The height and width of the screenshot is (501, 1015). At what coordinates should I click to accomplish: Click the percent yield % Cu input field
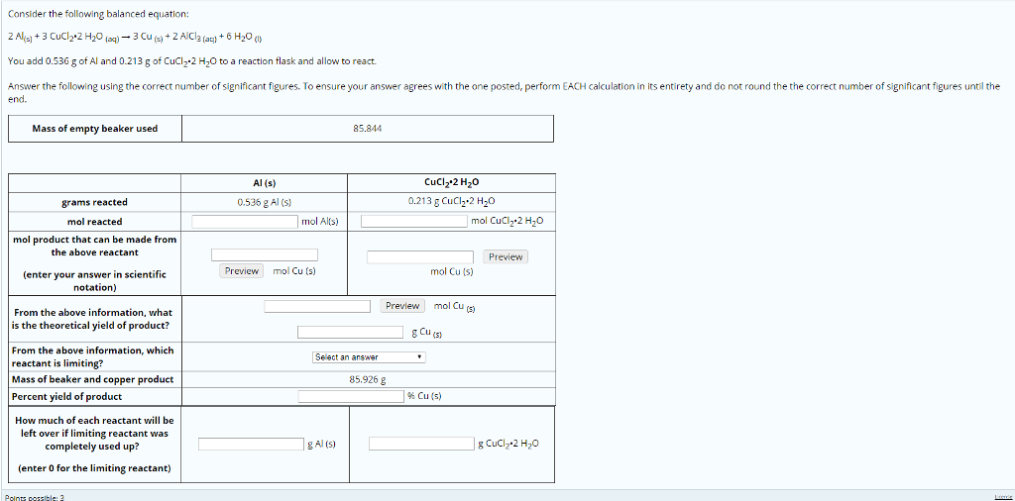[351, 396]
